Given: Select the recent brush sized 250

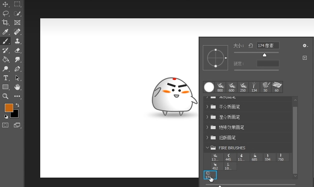Looking at the screenshot, I should point(243,87).
